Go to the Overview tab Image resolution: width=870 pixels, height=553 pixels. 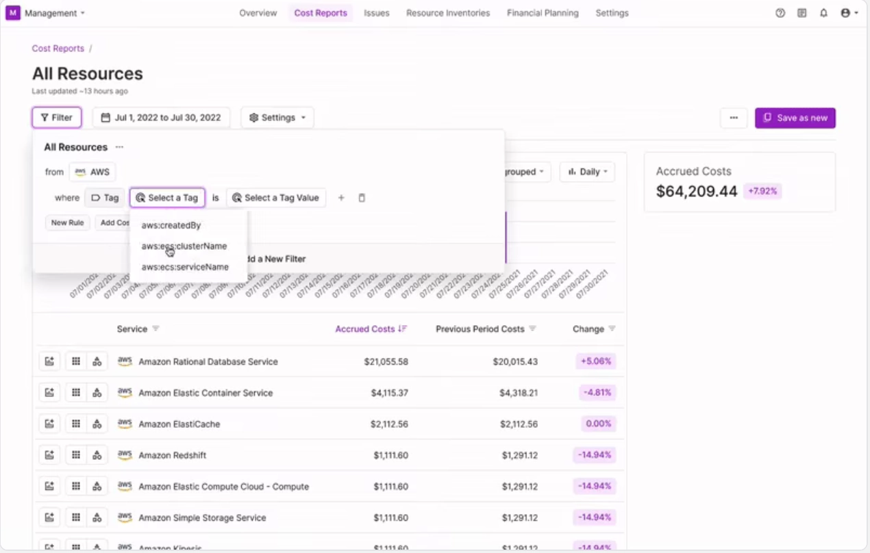[x=258, y=13]
